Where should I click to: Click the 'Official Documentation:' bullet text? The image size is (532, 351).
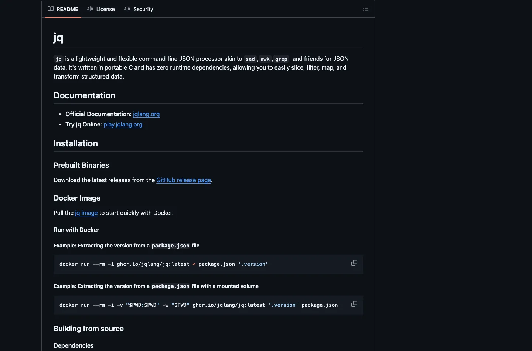98,114
